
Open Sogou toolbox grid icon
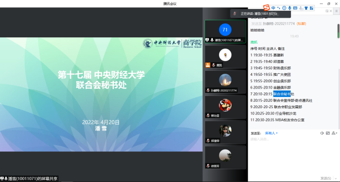point(312,8)
